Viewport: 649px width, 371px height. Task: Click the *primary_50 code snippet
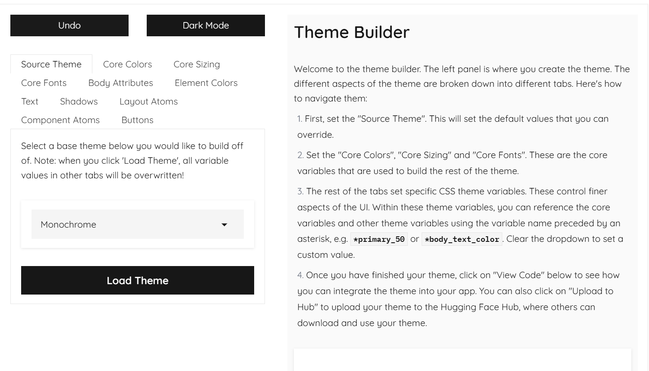coord(379,239)
